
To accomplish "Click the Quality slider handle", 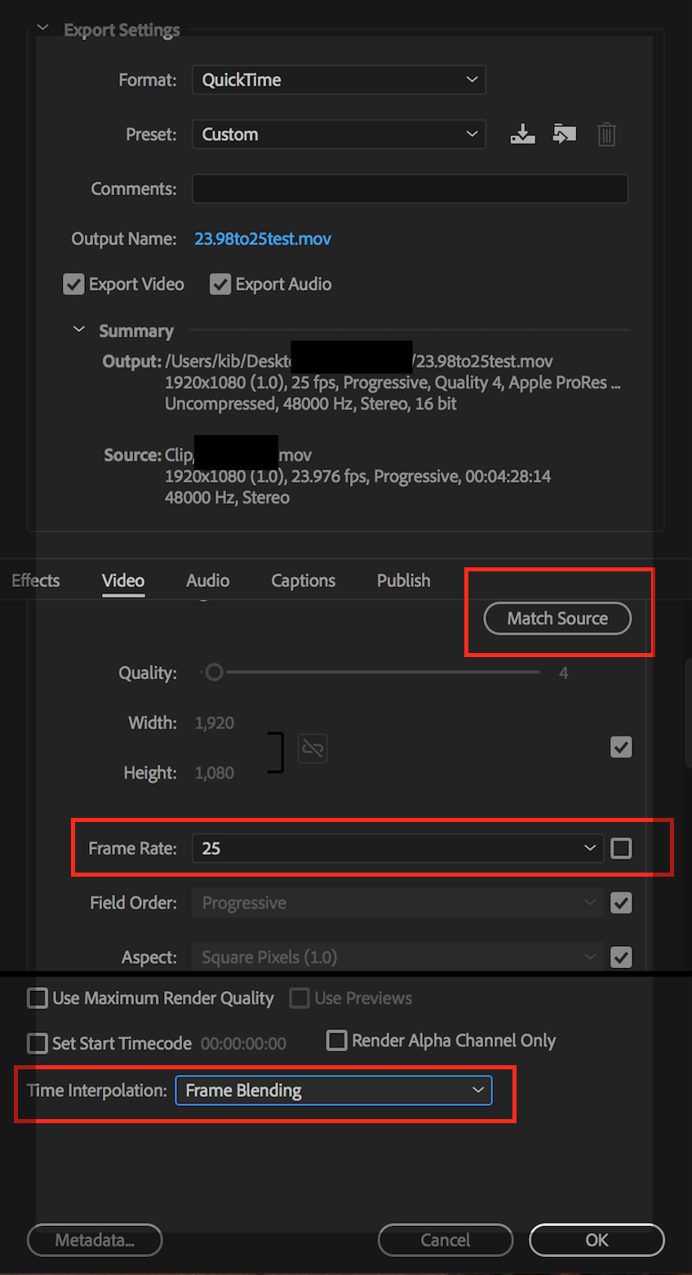I will click(214, 672).
